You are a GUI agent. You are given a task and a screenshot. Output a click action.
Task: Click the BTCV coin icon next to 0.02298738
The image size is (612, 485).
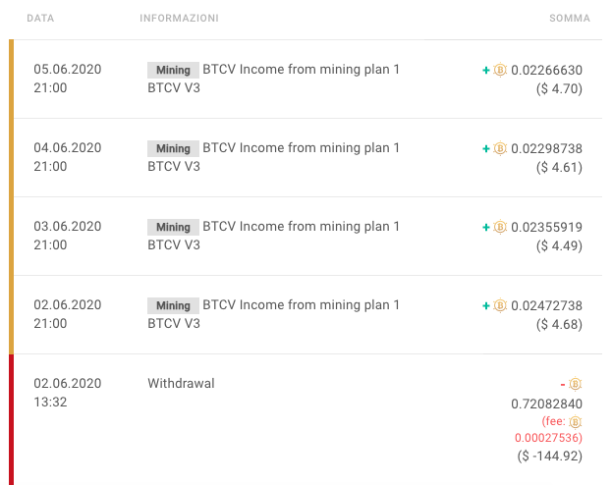coord(500,148)
